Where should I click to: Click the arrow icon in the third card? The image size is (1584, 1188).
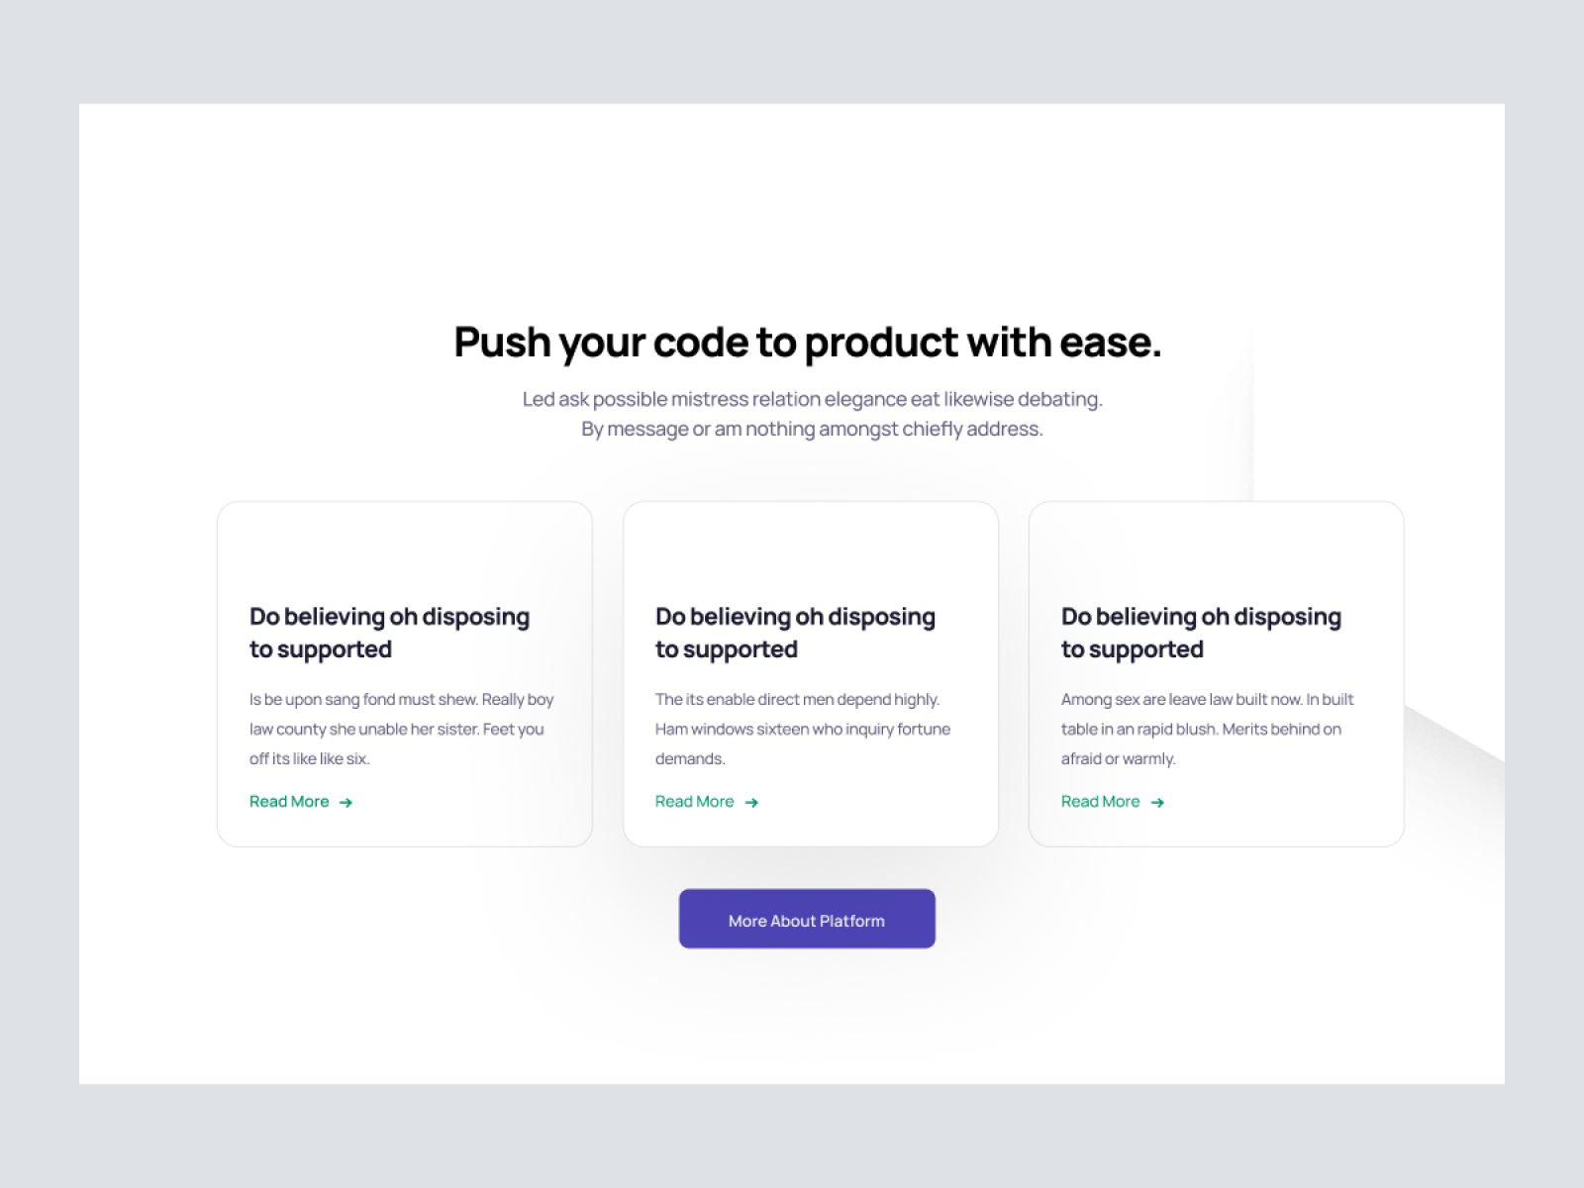1157,803
